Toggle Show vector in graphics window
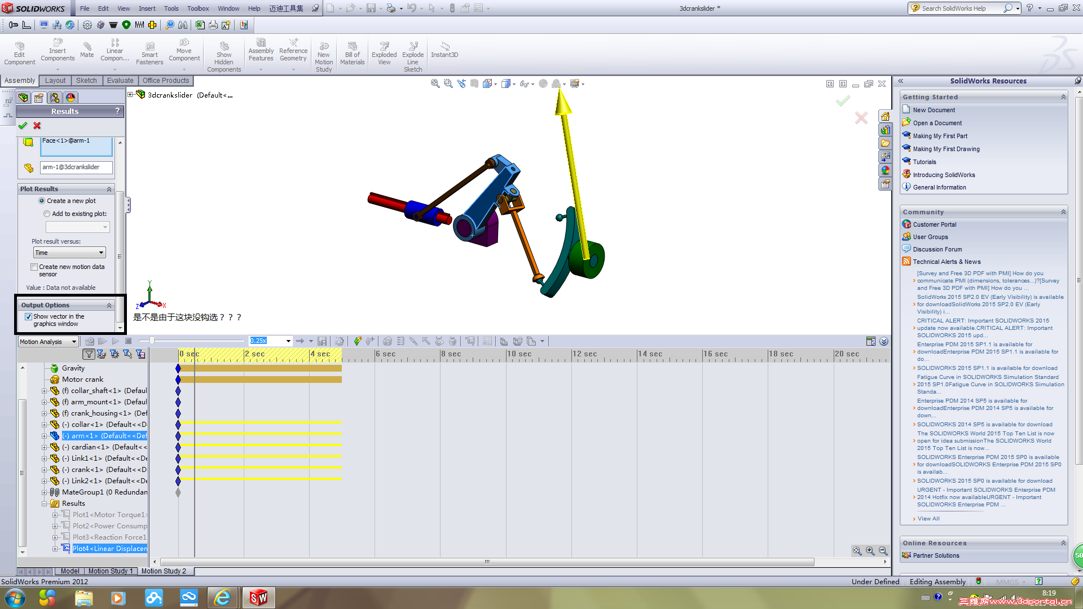This screenshot has height=609, width=1083. (x=28, y=317)
